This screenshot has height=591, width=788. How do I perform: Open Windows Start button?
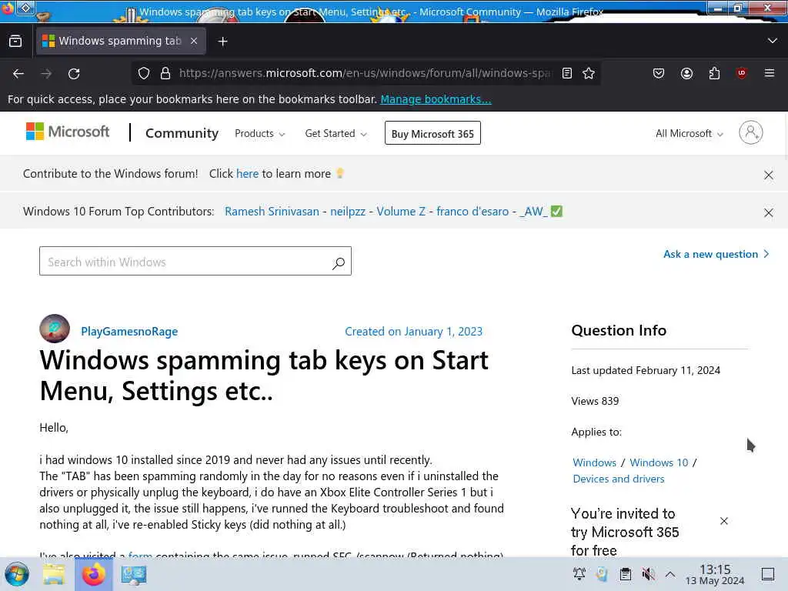pos(17,574)
